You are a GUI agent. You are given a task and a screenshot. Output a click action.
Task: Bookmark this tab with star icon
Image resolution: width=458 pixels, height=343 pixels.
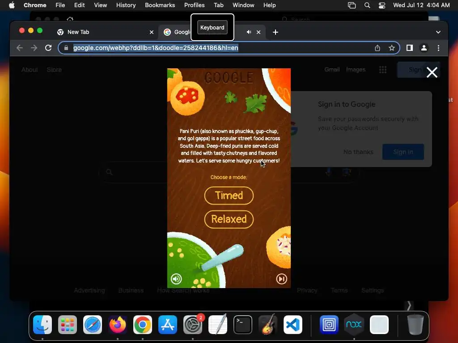coord(392,48)
